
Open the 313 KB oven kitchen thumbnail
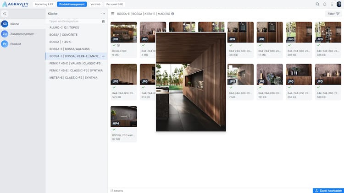[x=240, y=32]
